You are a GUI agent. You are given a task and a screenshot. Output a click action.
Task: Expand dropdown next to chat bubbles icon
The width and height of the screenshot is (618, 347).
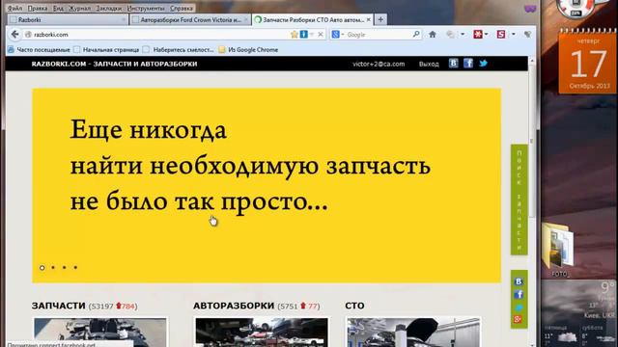463,35
